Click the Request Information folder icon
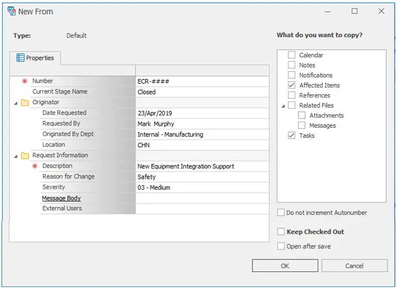Screen dimensions: 398x288 point(25,156)
